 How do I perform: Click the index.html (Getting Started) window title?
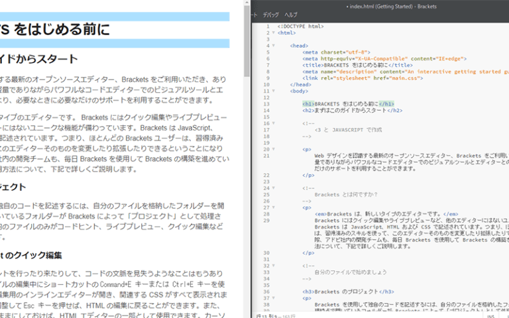[x=392, y=6]
